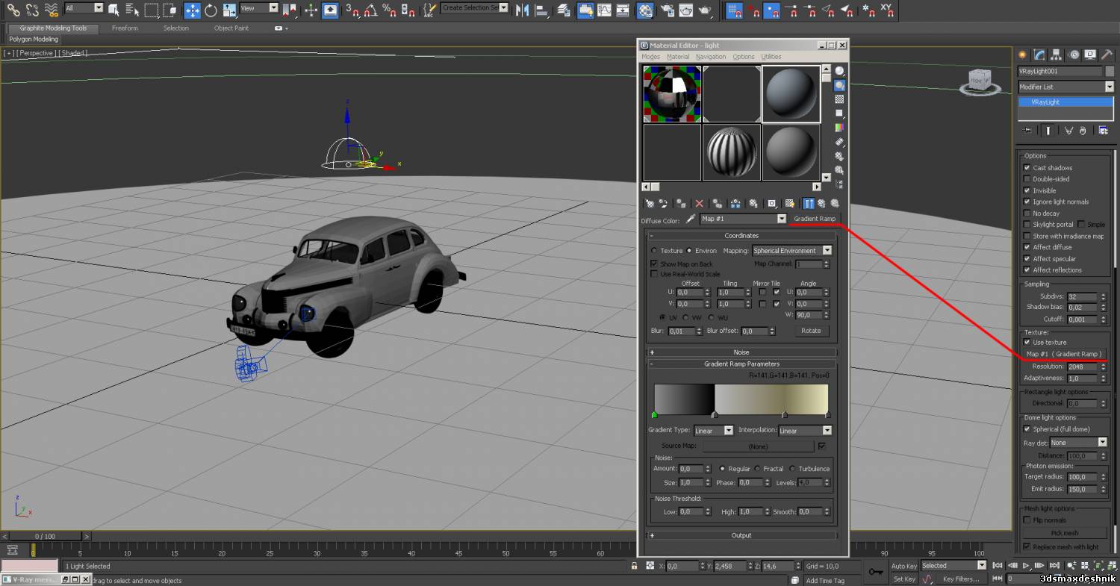This screenshot has width=1120, height=586.
Task: Click Get Material icon in Material Editor
Action: [x=649, y=203]
